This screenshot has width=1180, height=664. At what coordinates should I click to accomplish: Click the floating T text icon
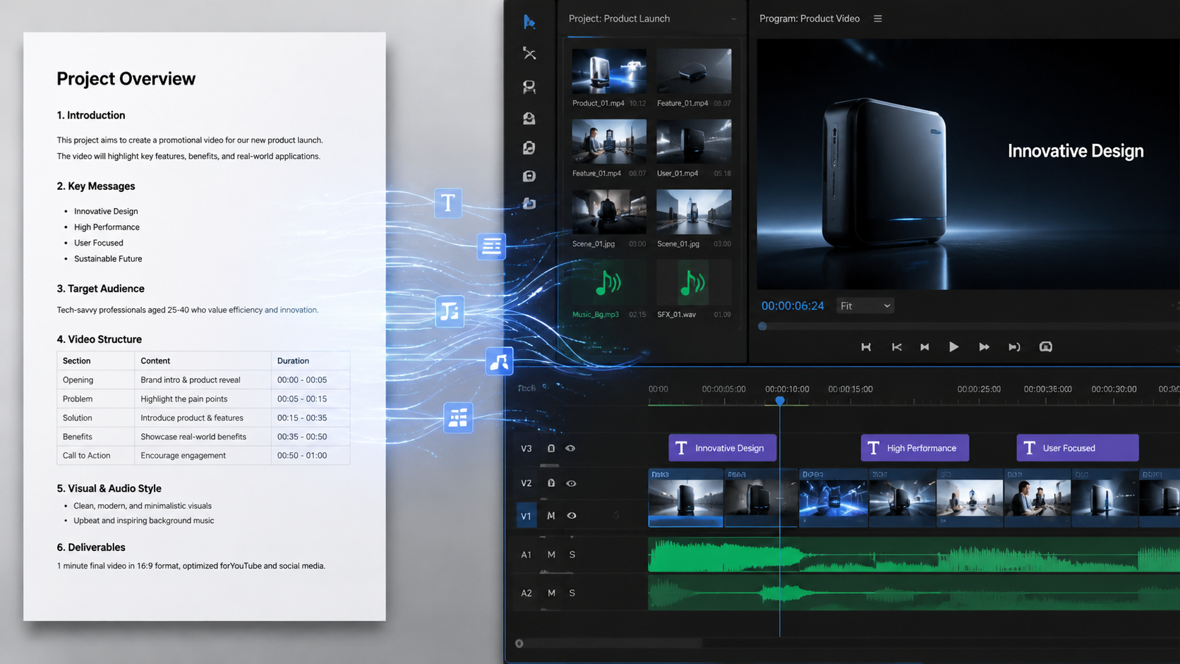tap(448, 203)
